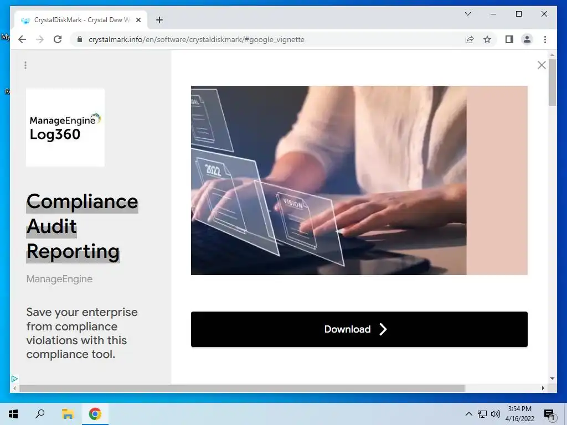
Task: Open Windows taskbar search
Action: tap(40, 414)
